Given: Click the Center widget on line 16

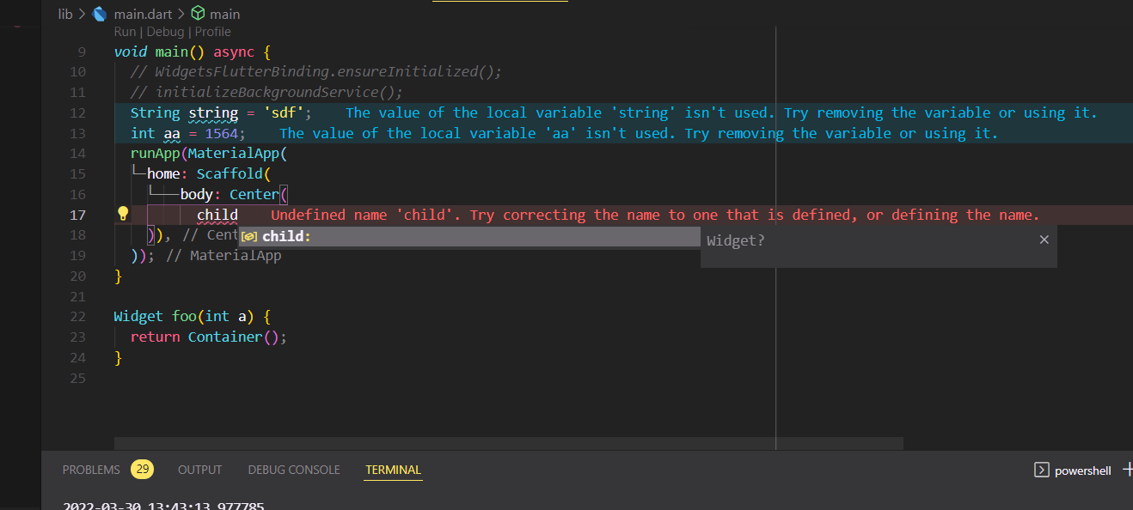Looking at the screenshot, I should click(254, 195).
